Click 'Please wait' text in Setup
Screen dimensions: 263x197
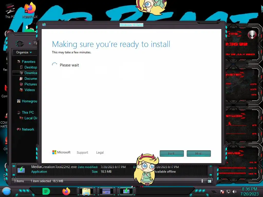[x=69, y=65]
